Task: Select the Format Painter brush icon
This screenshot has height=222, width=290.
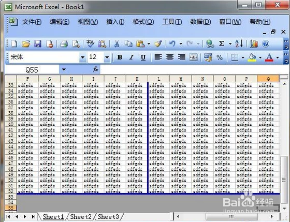Action: coord(158,44)
